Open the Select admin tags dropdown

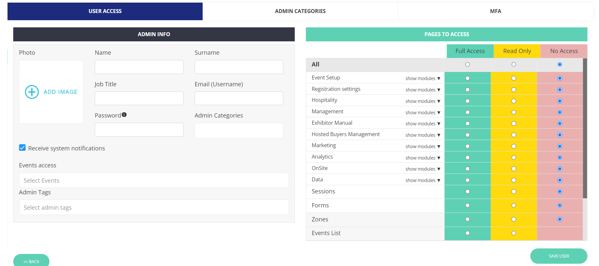click(154, 207)
